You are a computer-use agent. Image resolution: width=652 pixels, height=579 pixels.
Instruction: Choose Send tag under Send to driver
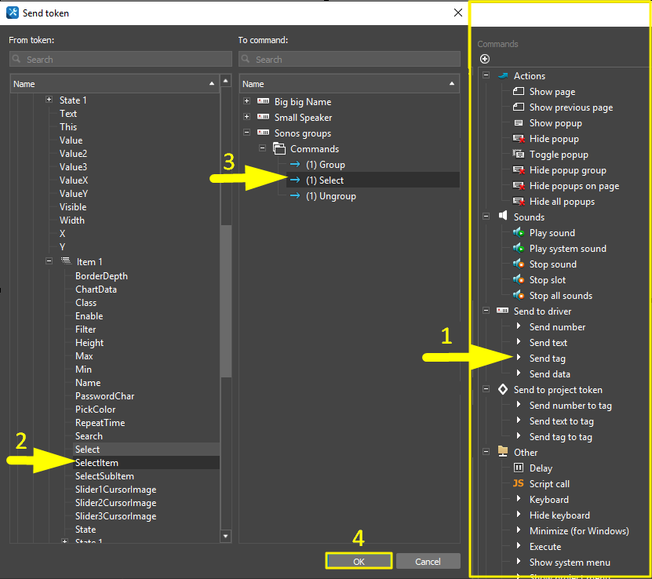(x=547, y=359)
